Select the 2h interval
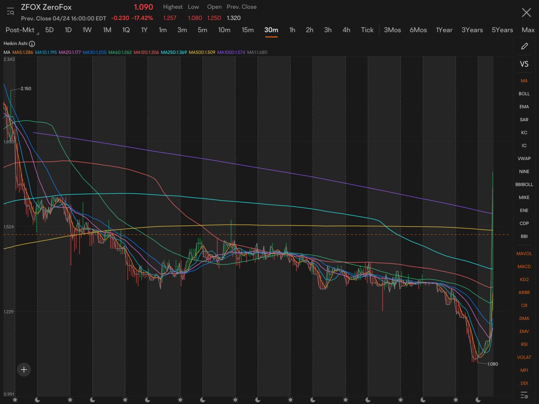Screen dimensions: 539x404 pyautogui.click(x=310, y=30)
